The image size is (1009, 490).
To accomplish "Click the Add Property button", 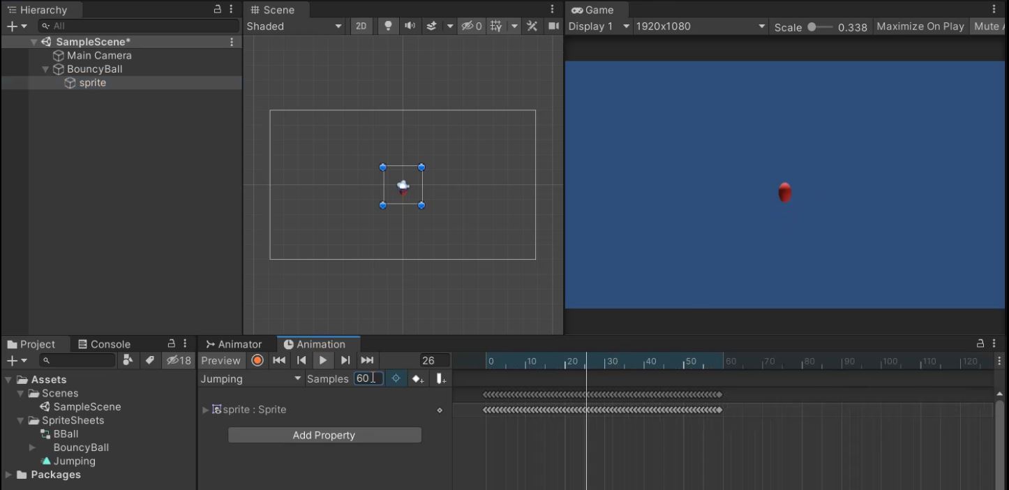I will point(324,435).
